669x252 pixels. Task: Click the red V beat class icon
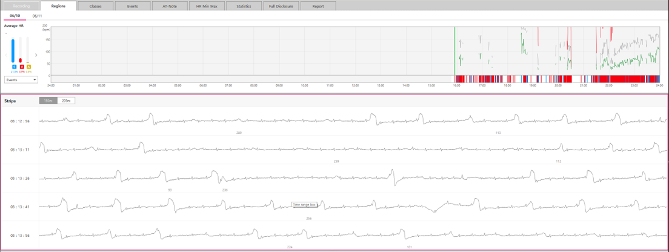(x=21, y=67)
